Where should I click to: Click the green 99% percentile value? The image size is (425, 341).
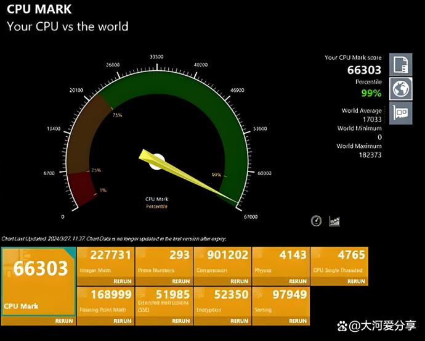(371, 93)
